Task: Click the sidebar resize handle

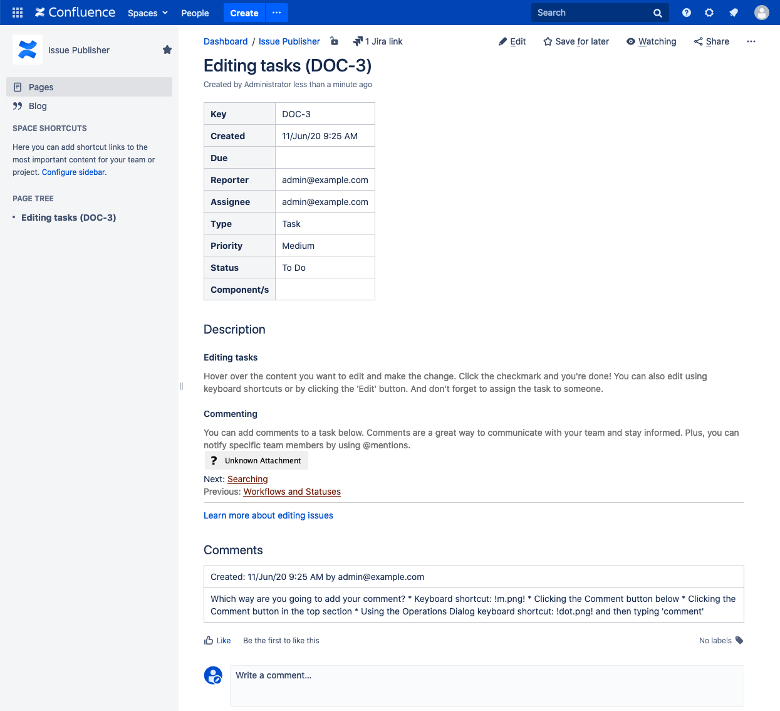Action: (x=181, y=386)
